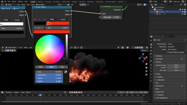Open the timeline Keying menu

17,92
